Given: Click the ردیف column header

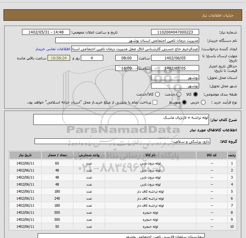Looking at the screenshot, I should [x=232, y=155].
